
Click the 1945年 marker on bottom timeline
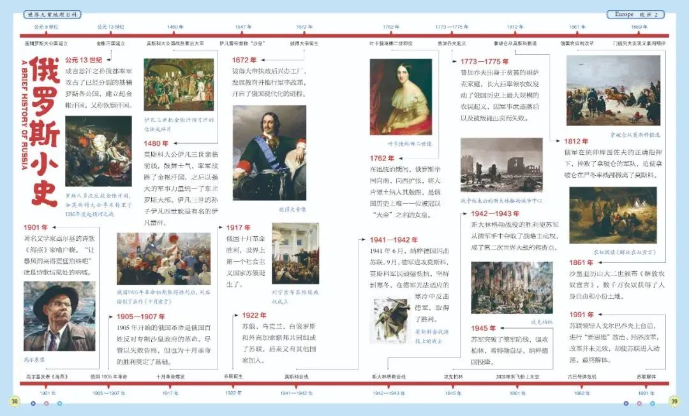pyautogui.click(x=453, y=393)
